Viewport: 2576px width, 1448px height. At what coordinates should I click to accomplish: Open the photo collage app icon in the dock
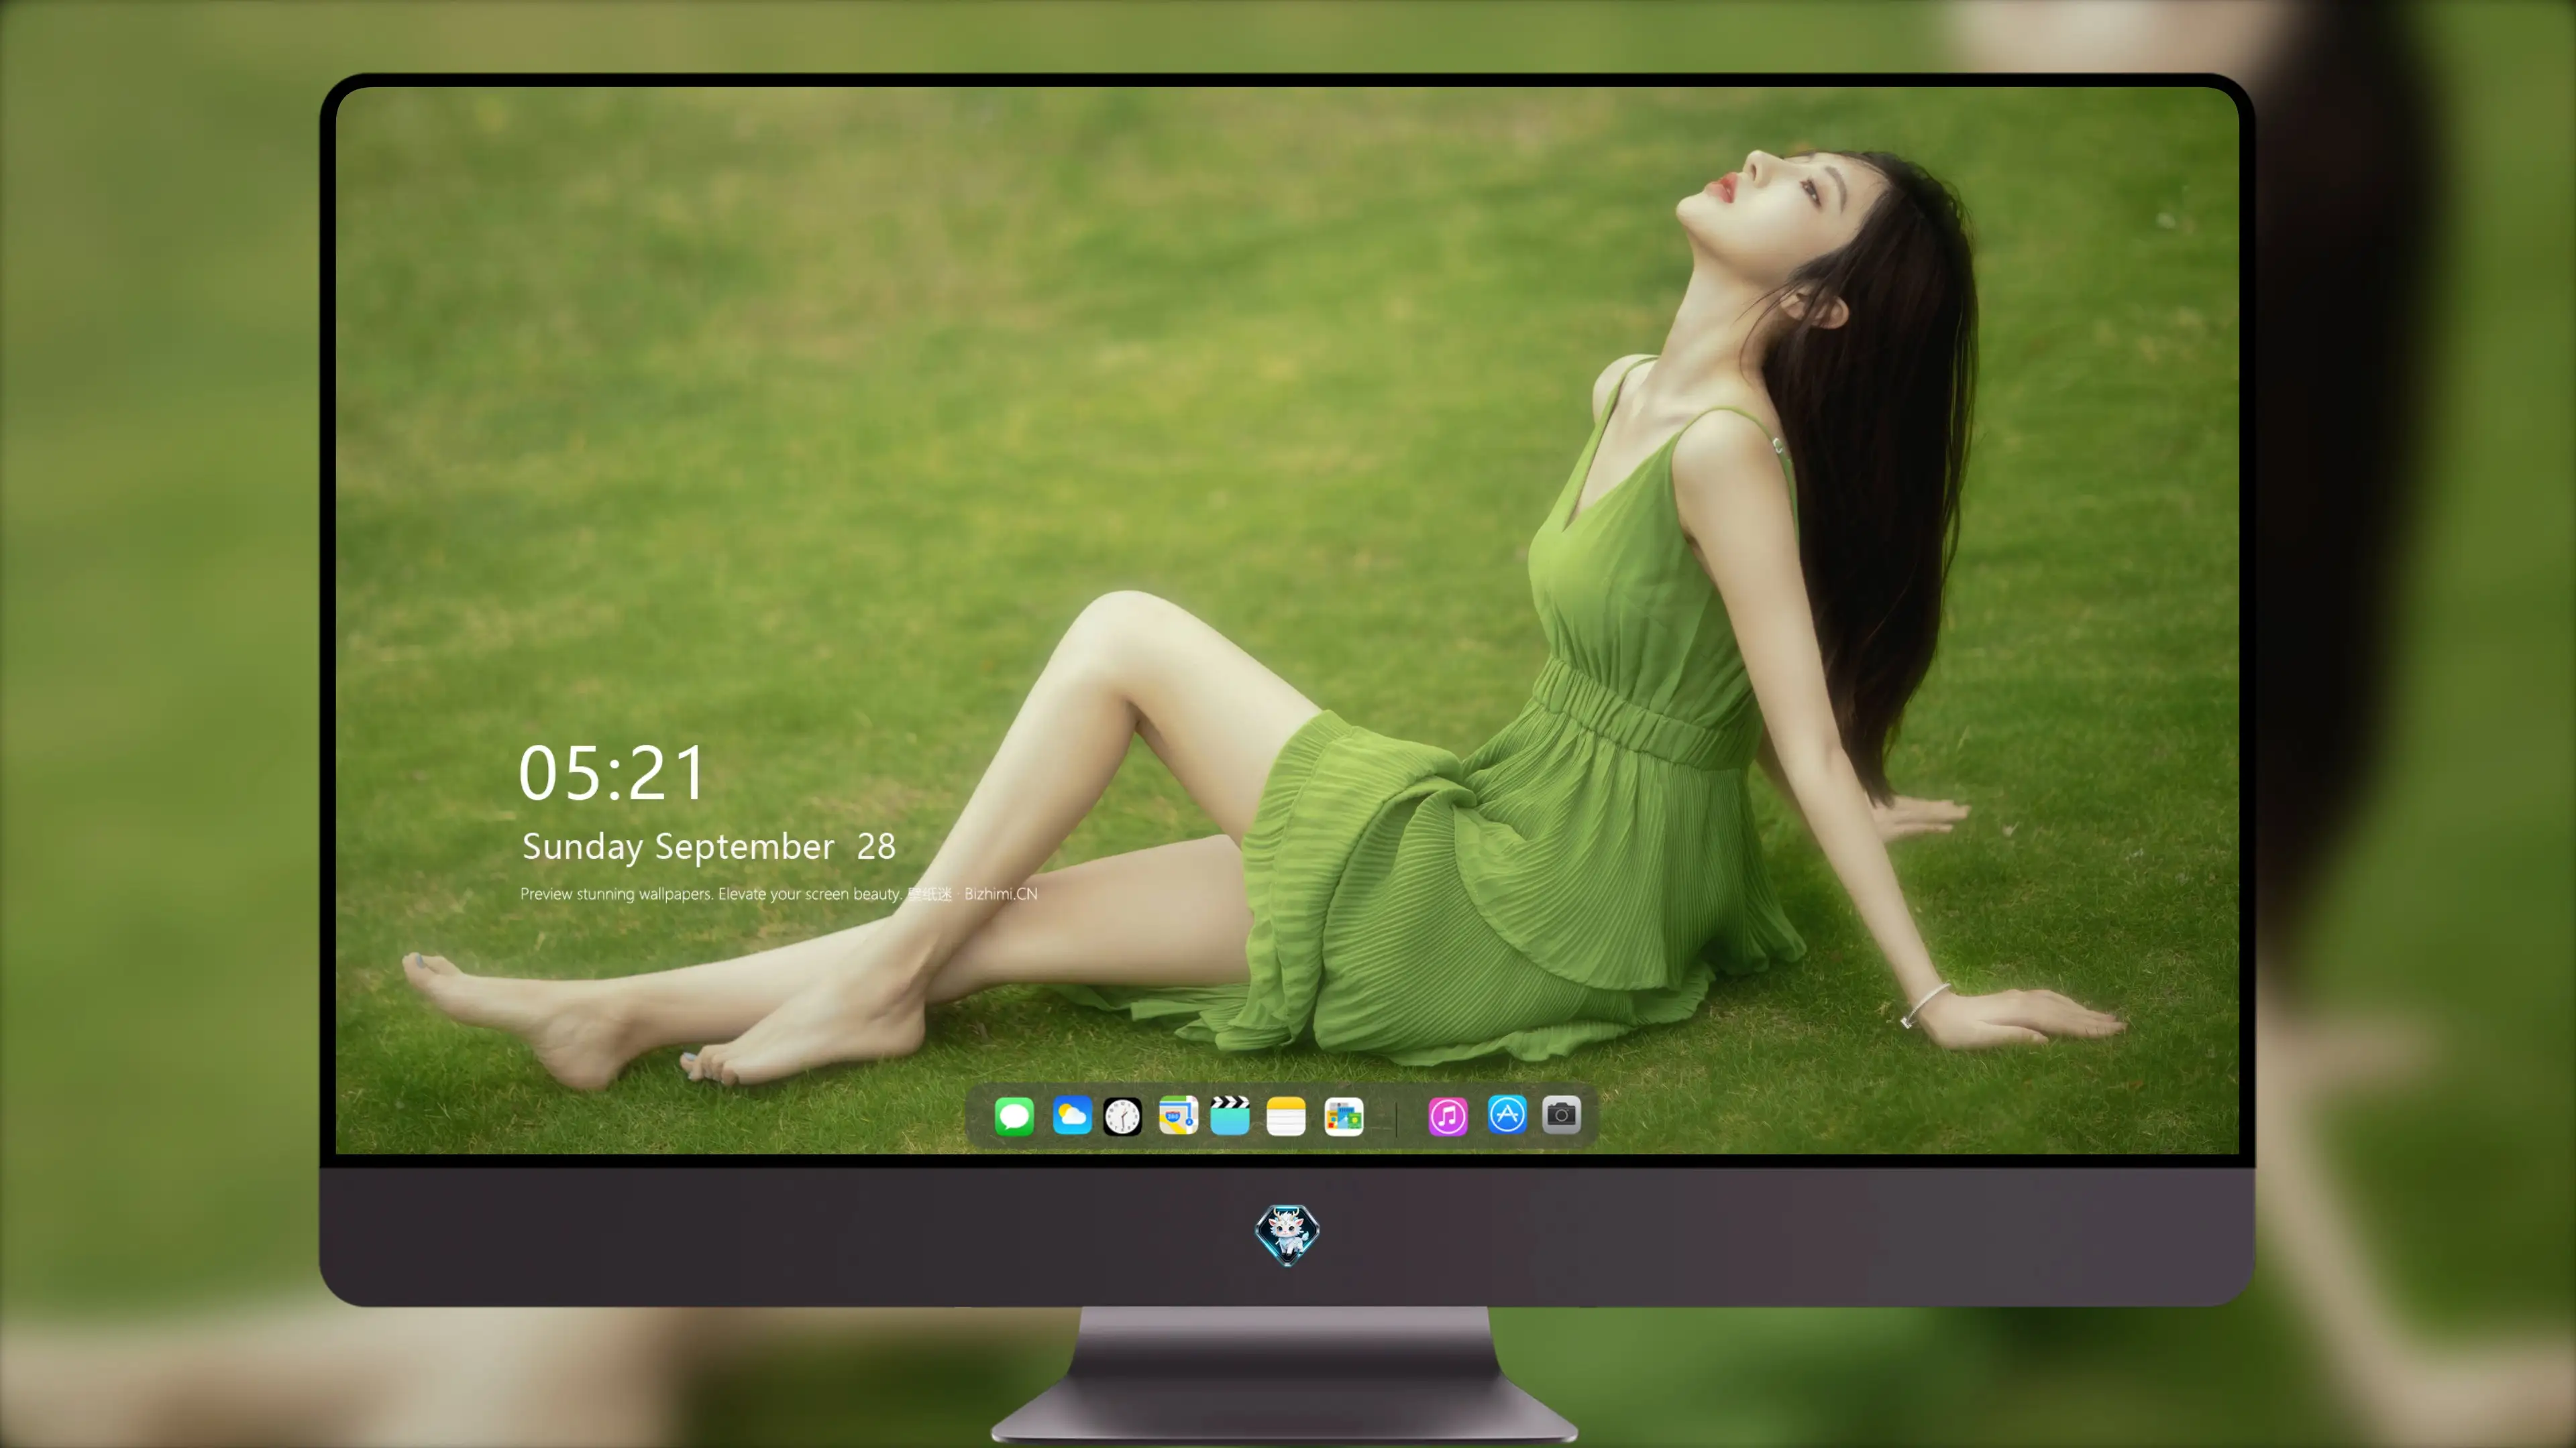(1344, 1116)
